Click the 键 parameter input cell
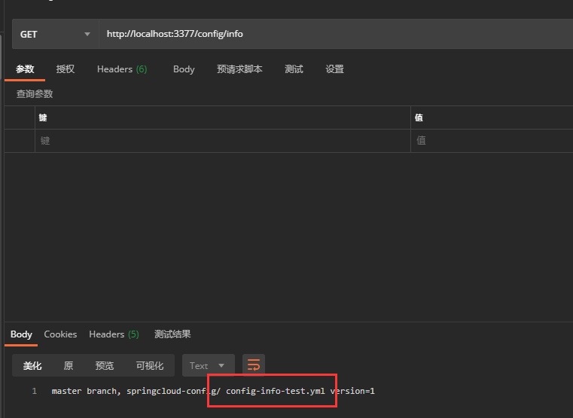Screen dimensions: 573x418 click(x=223, y=141)
